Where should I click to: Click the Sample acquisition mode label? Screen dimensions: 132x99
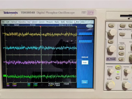coord(17,25)
